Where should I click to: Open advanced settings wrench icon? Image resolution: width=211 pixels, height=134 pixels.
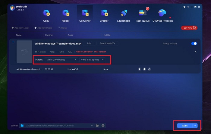(144, 69)
